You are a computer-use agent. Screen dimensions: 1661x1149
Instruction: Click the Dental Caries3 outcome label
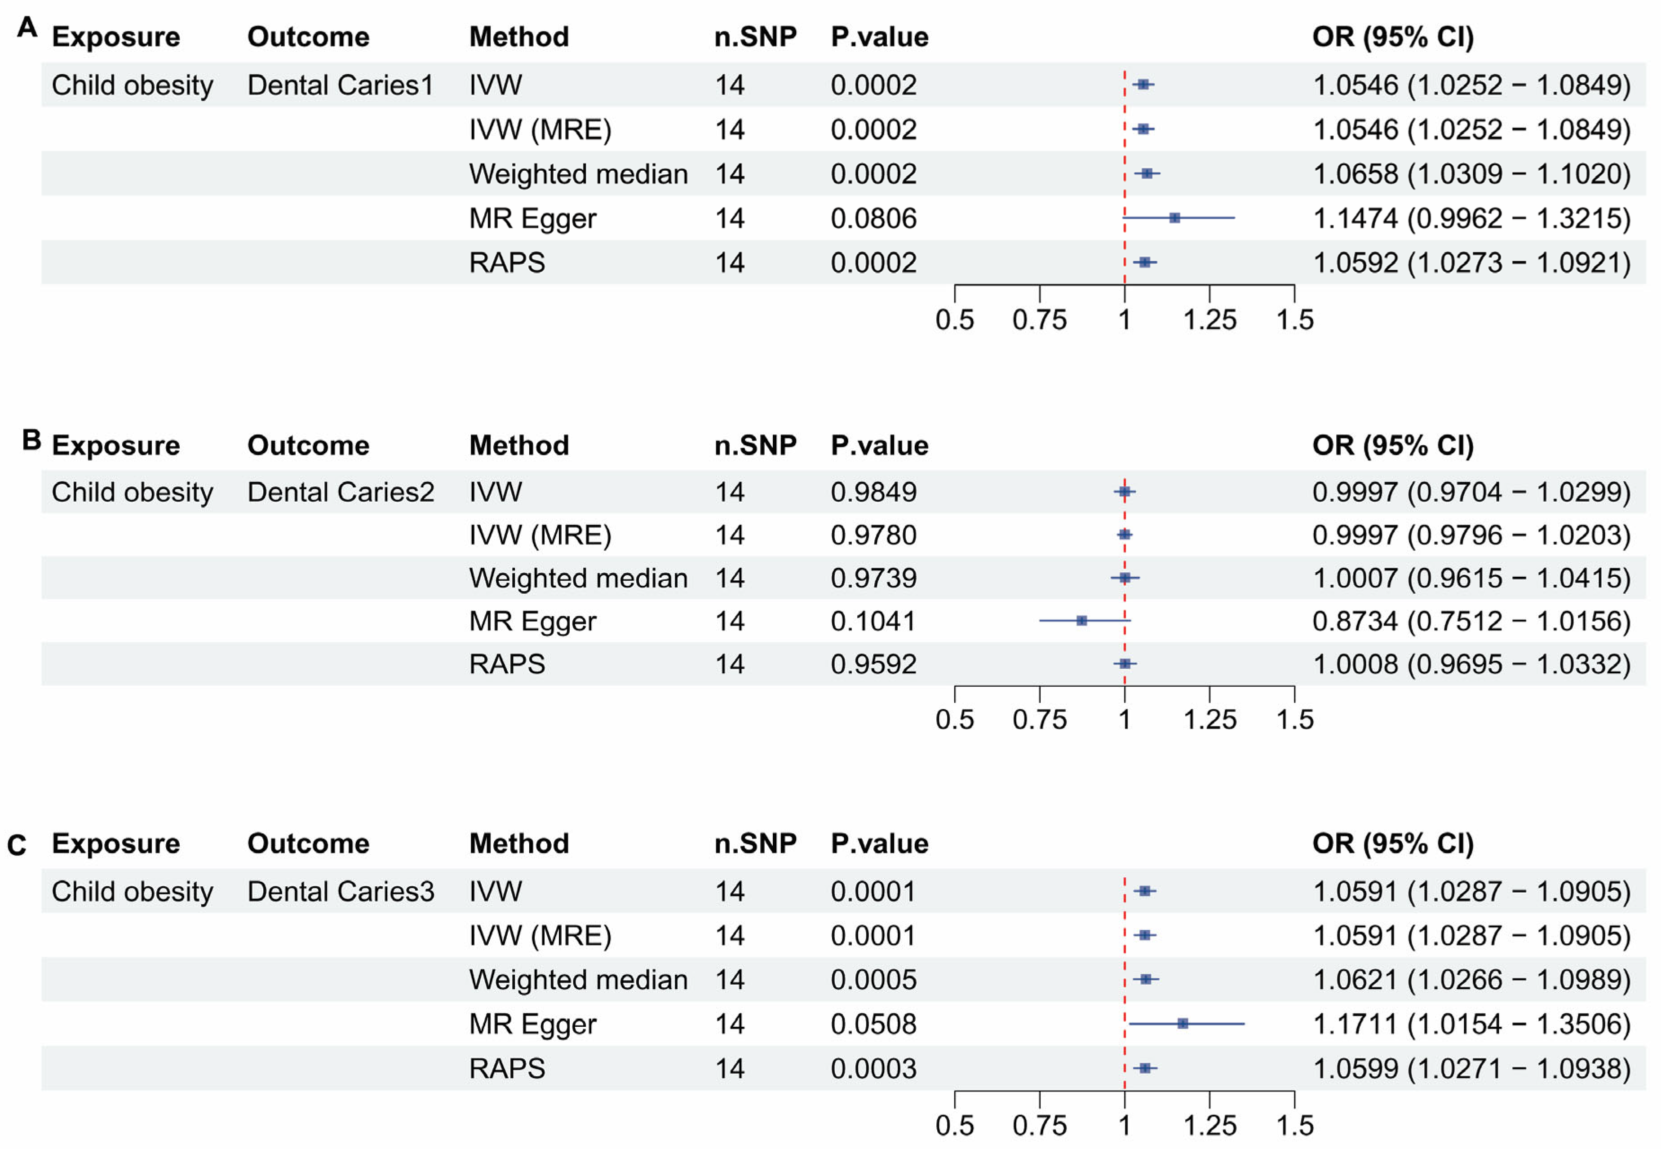(341, 891)
